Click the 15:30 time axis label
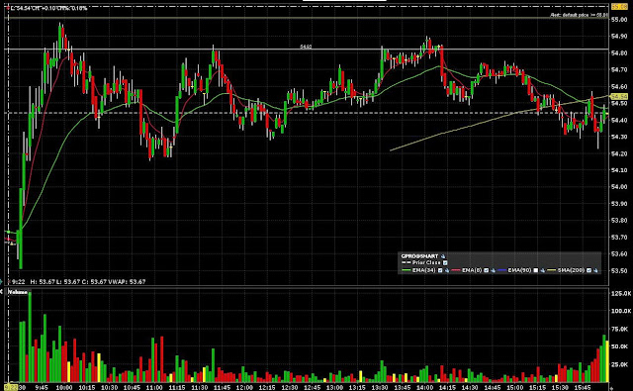The height and width of the screenshot is (391, 633). coord(561,387)
